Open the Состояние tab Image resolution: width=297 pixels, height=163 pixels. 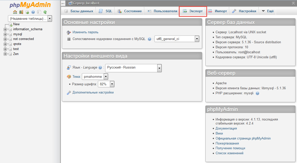129,11
